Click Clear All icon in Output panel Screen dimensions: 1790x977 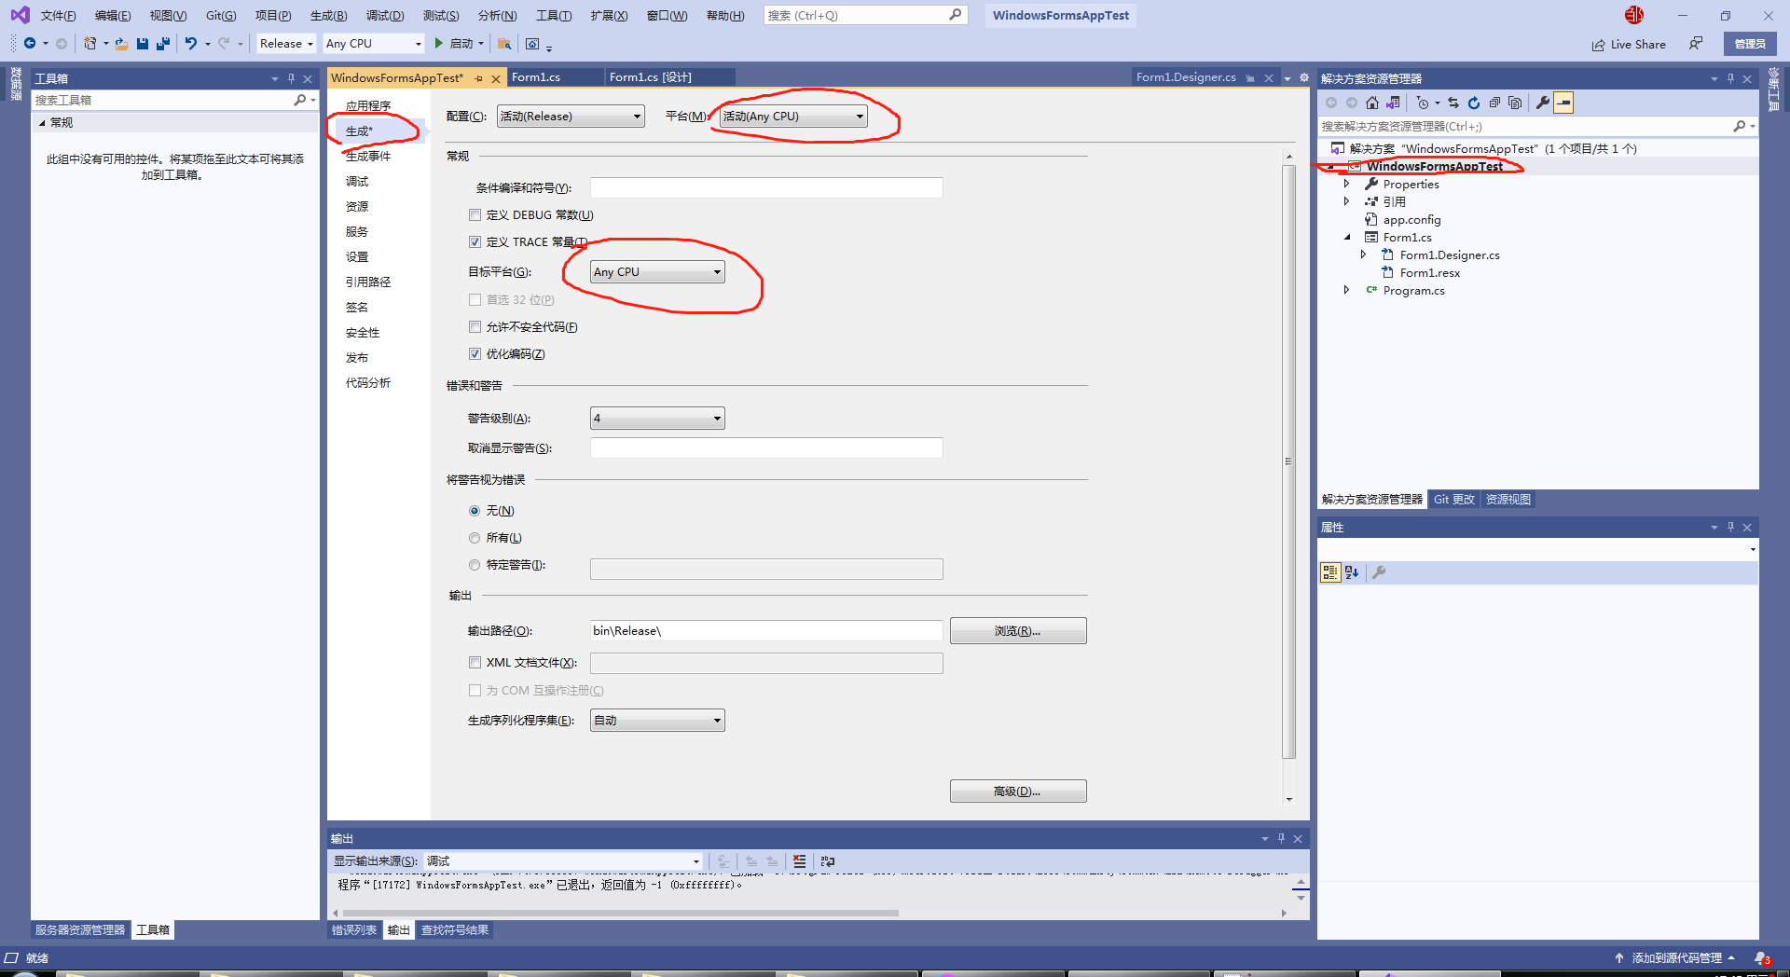[x=799, y=861]
